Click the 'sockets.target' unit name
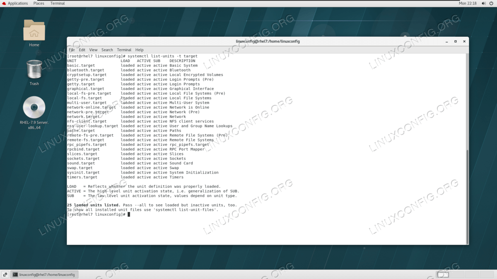Viewport: 497px width, 279px height. (x=83, y=159)
